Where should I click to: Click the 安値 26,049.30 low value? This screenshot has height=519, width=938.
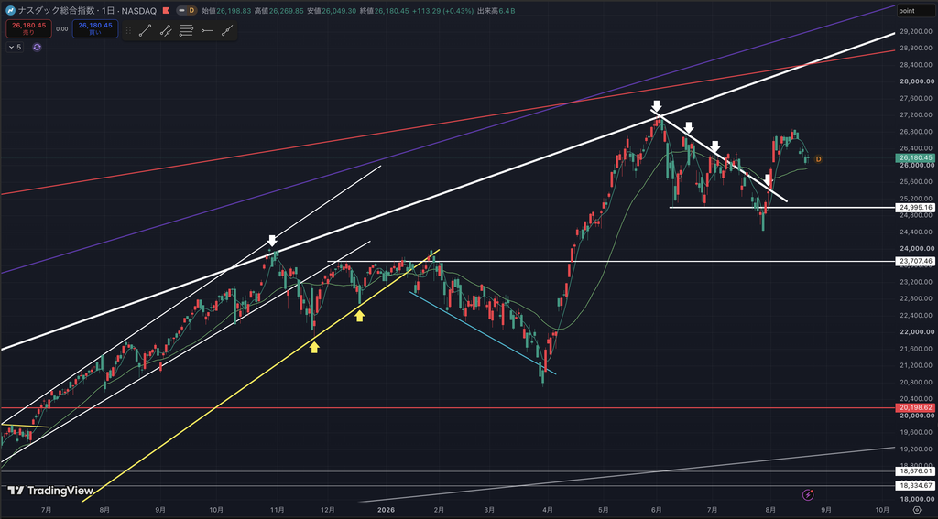332,11
